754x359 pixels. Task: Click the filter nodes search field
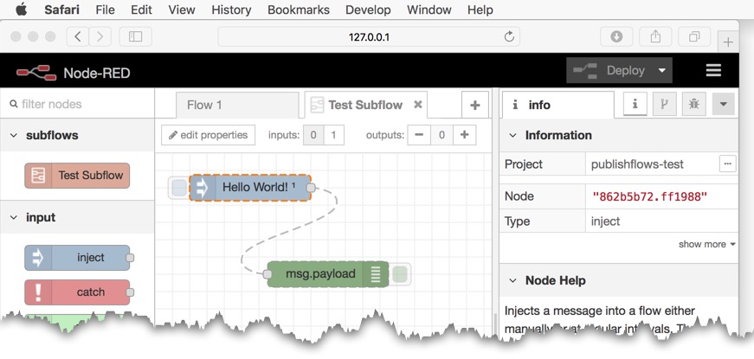(x=77, y=104)
